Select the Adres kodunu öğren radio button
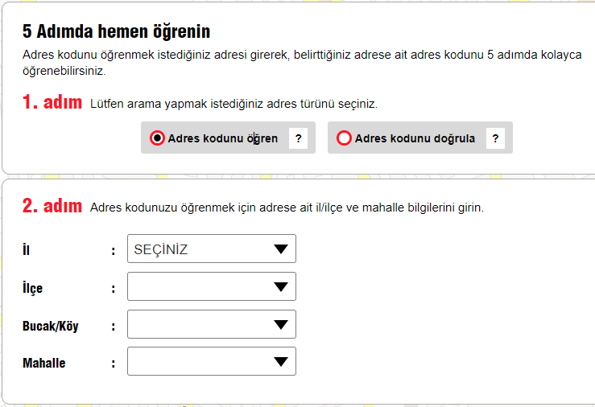This screenshot has width=595, height=407. 158,138
